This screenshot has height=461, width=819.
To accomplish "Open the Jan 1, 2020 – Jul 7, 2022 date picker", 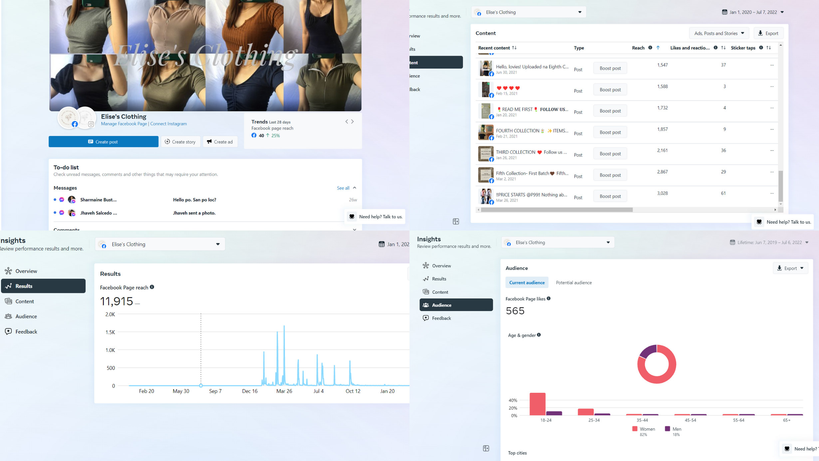I will (x=753, y=12).
